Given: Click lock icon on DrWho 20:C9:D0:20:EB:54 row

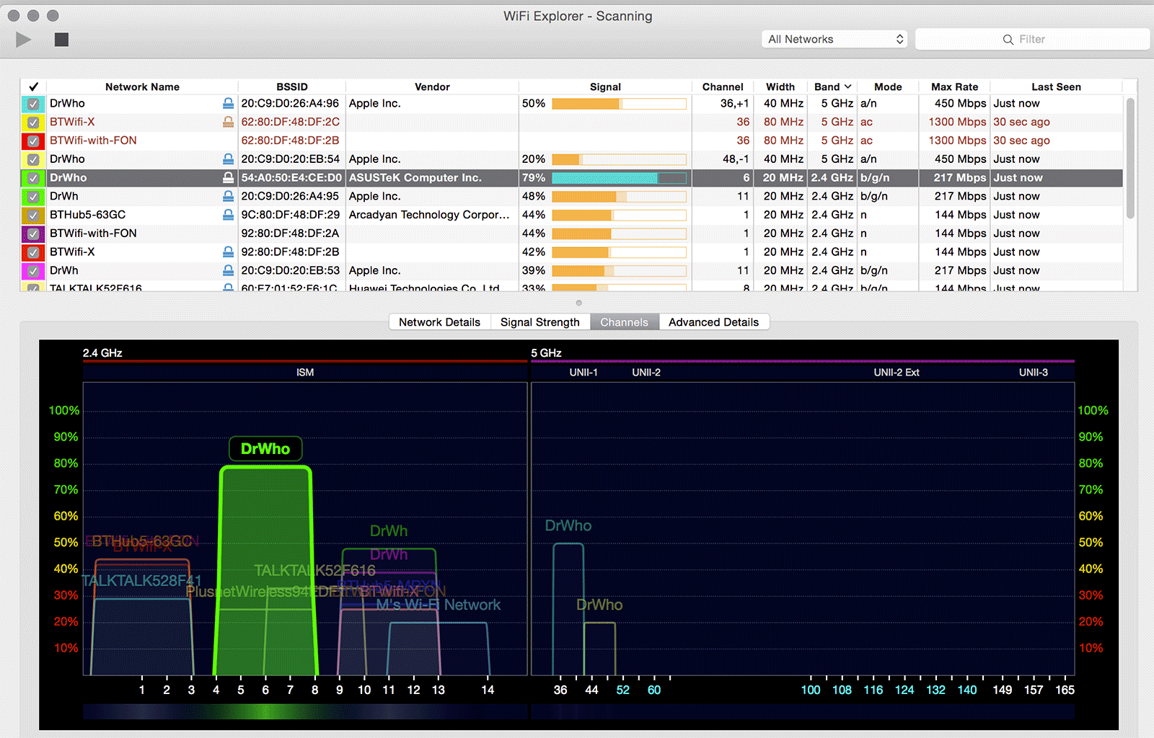Looking at the screenshot, I should 228,159.
